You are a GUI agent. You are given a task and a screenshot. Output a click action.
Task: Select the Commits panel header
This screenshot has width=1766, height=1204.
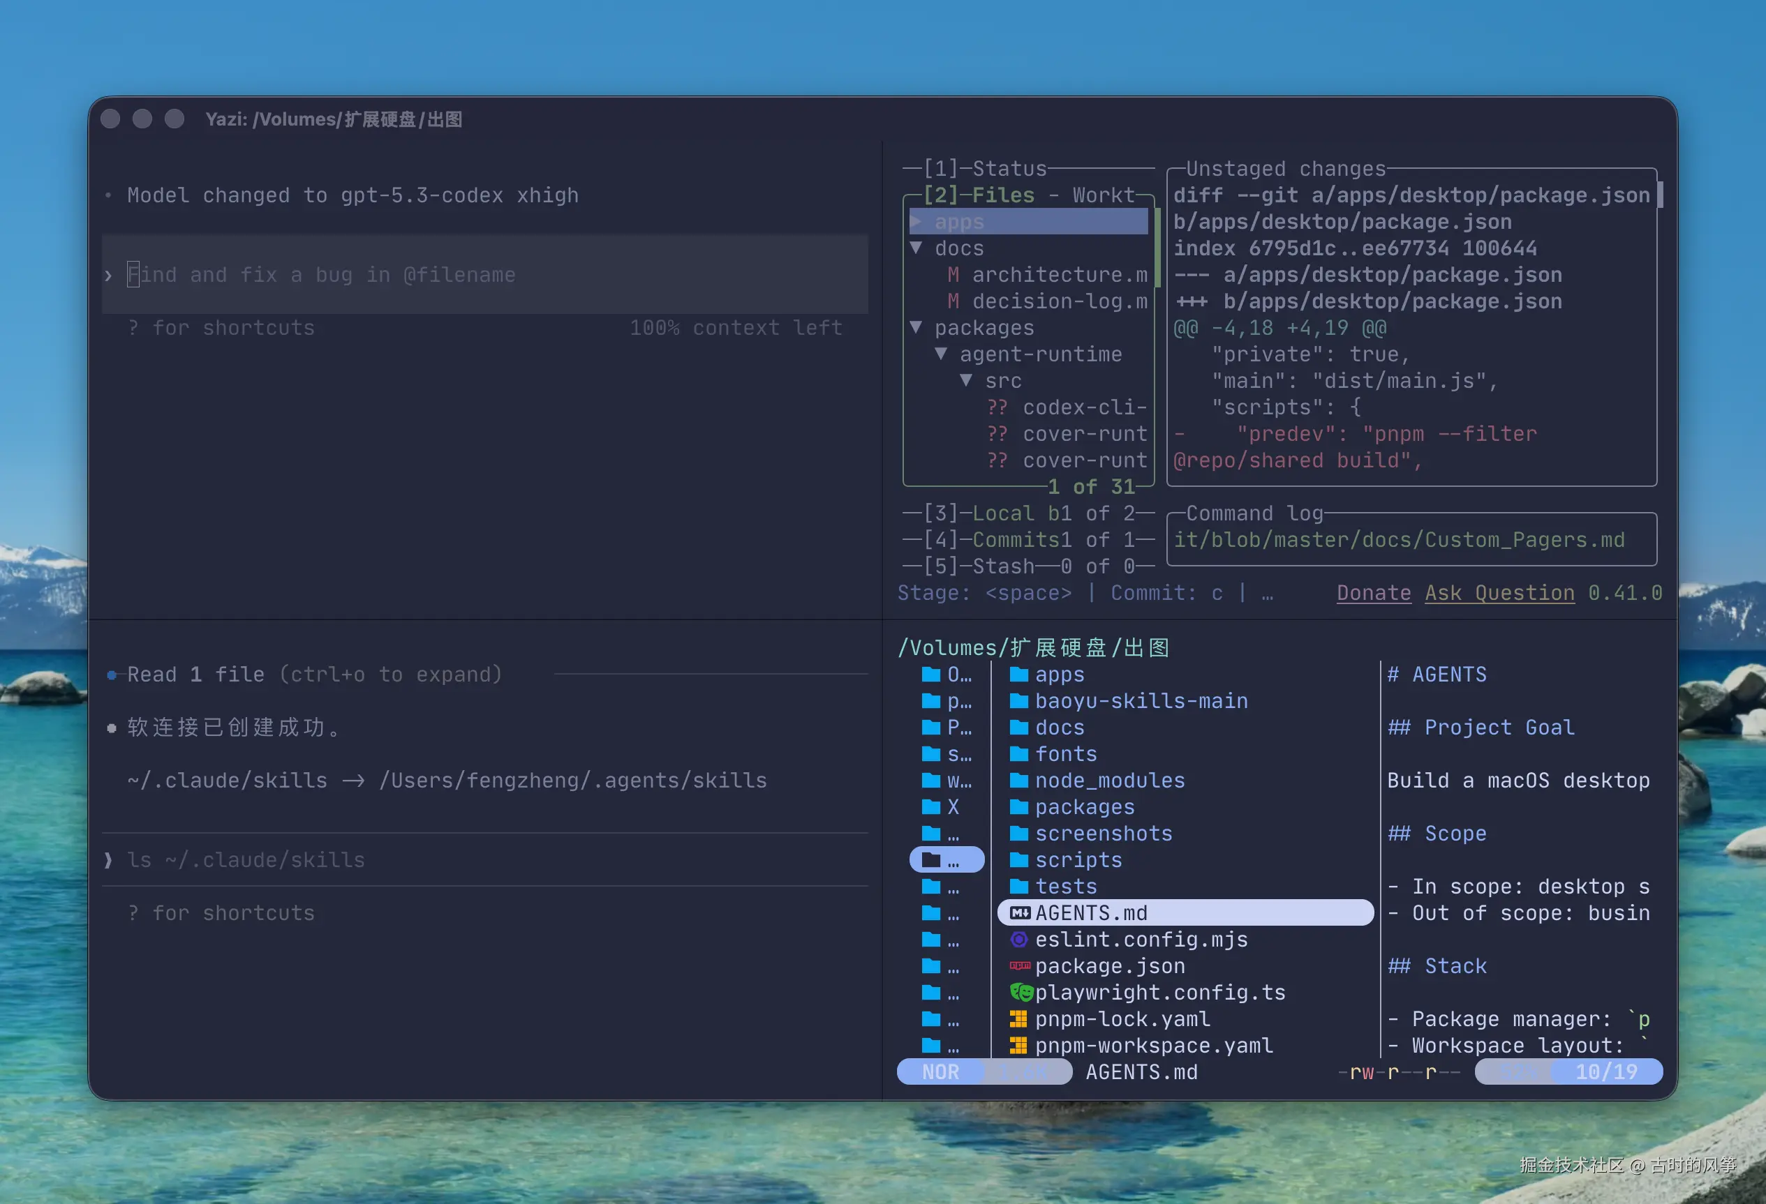1015,540
